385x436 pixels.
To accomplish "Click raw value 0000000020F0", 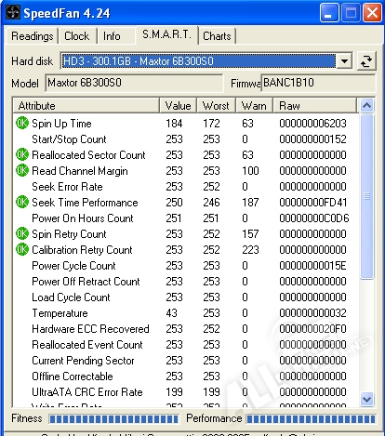I will (x=312, y=328).
